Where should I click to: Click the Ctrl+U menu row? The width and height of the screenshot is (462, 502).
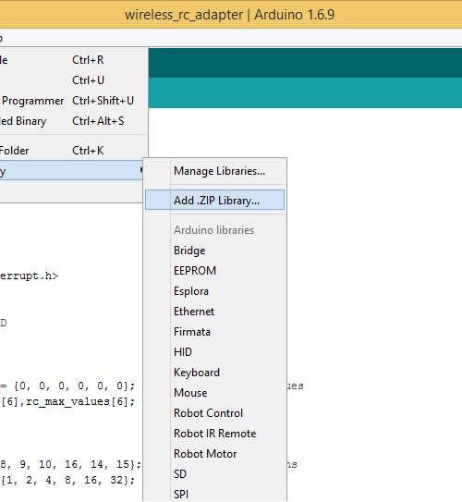(x=73, y=80)
